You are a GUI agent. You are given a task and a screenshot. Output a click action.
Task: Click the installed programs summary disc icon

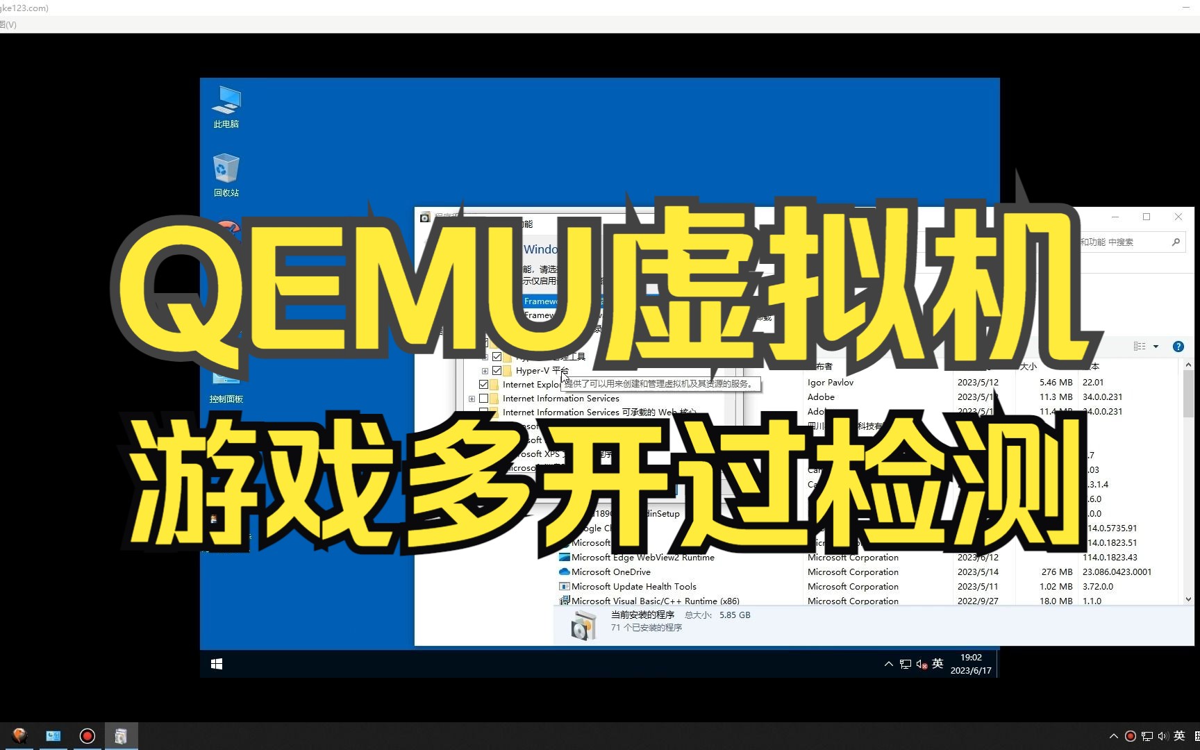click(x=583, y=625)
